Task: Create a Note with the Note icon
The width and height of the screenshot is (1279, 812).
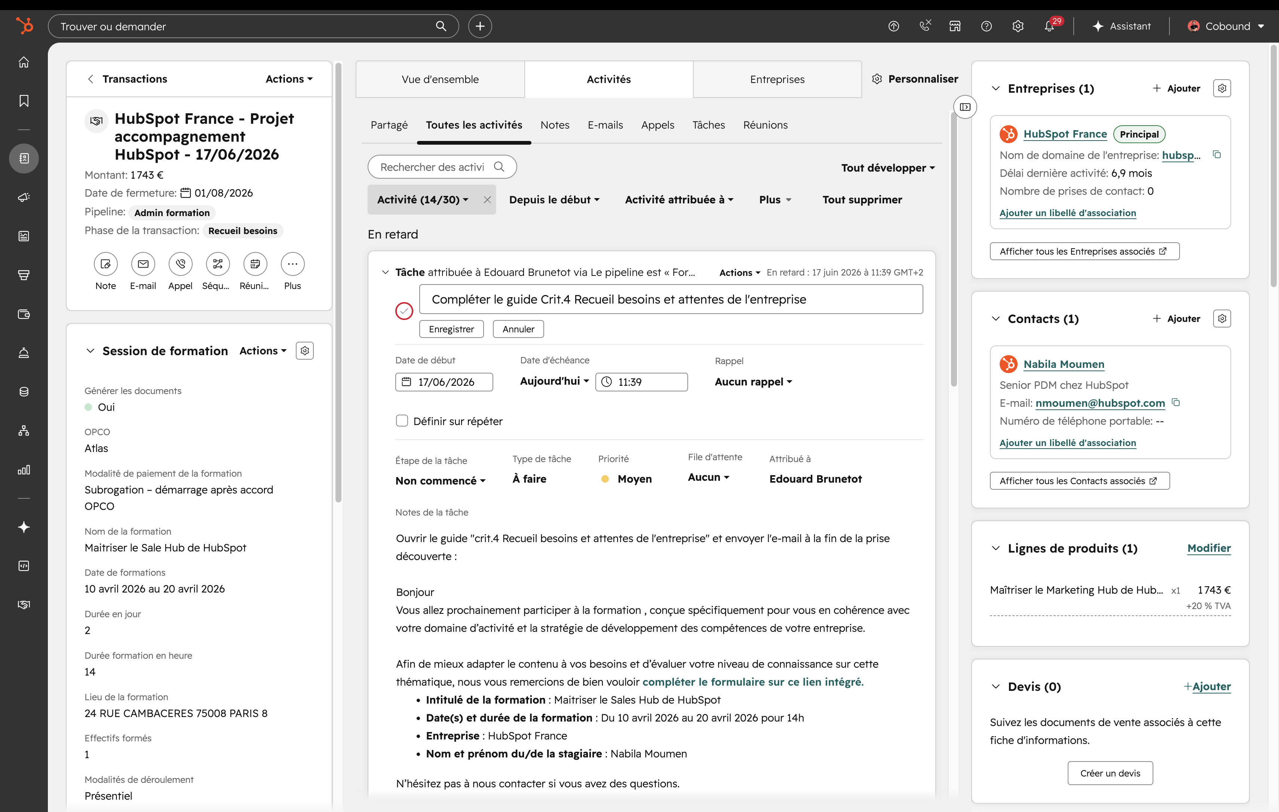Action: (x=106, y=264)
